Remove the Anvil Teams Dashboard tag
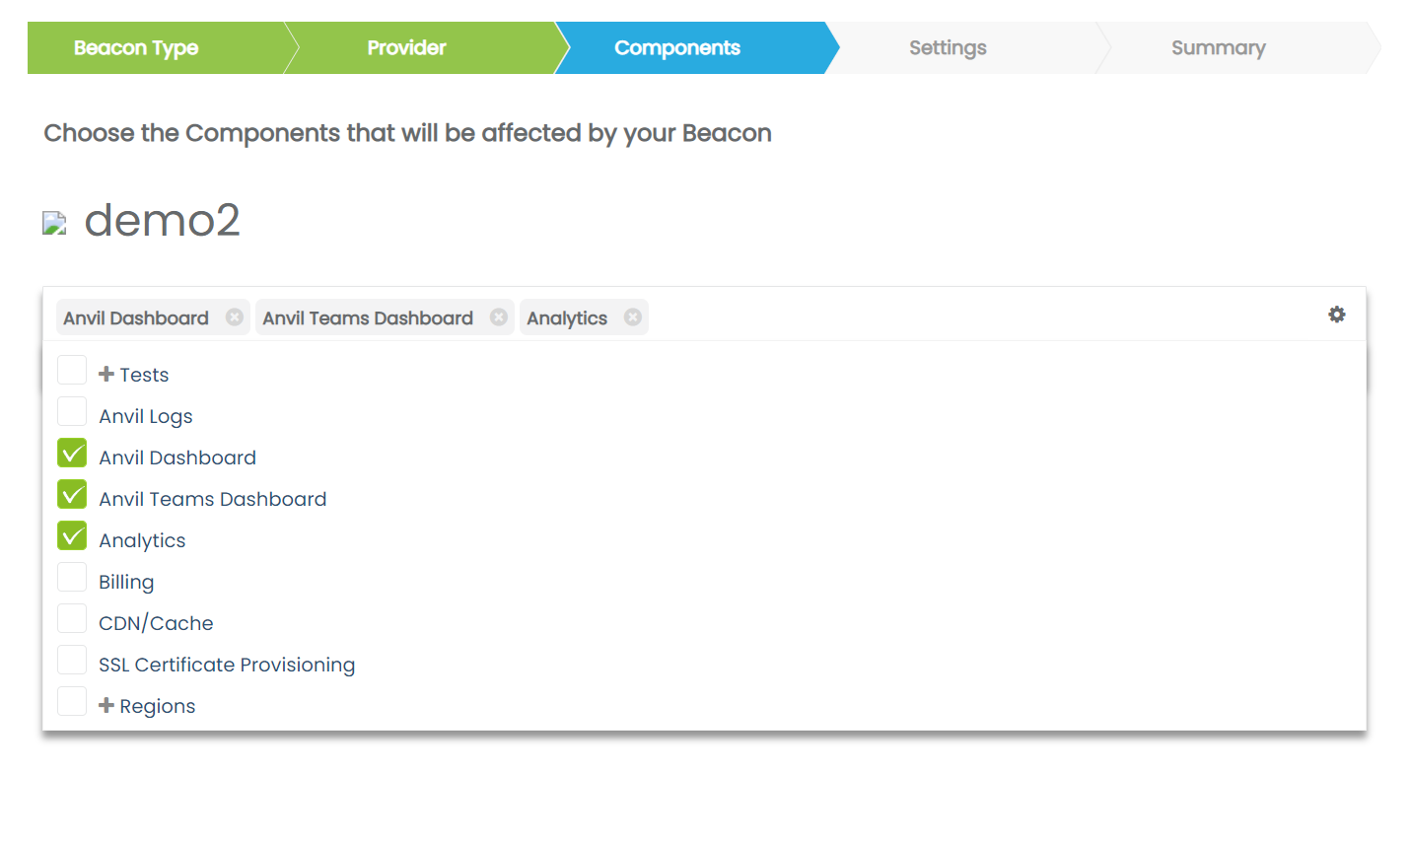This screenshot has height=844, width=1409. coord(499,316)
